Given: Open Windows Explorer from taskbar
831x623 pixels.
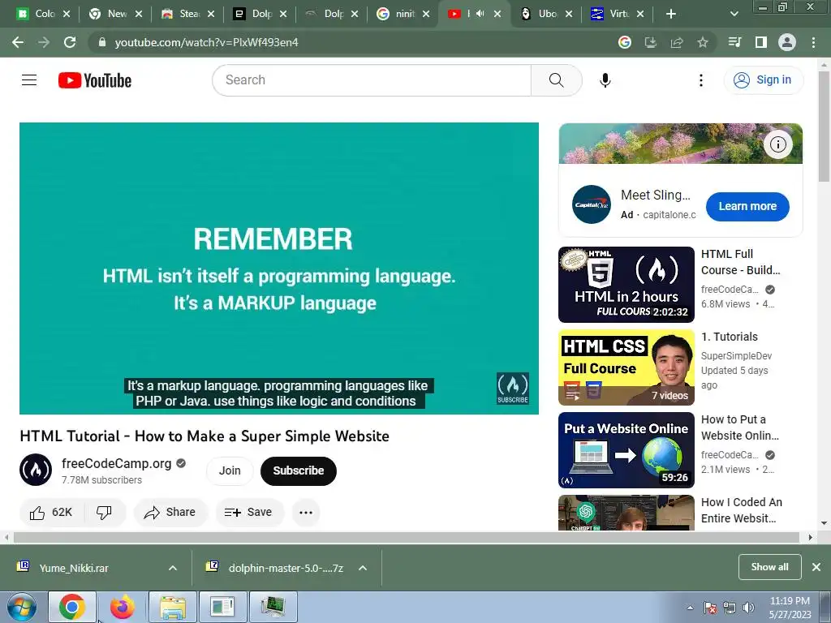Looking at the screenshot, I should (x=173, y=607).
